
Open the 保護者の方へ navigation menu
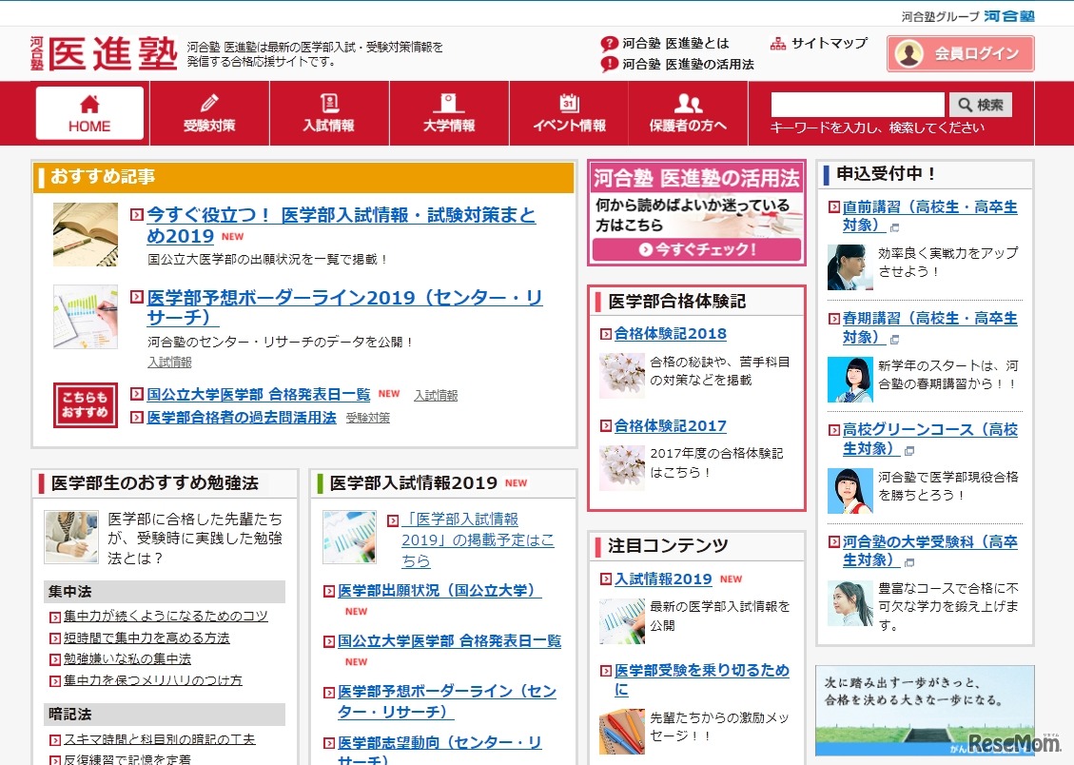click(x=688, y=112)
